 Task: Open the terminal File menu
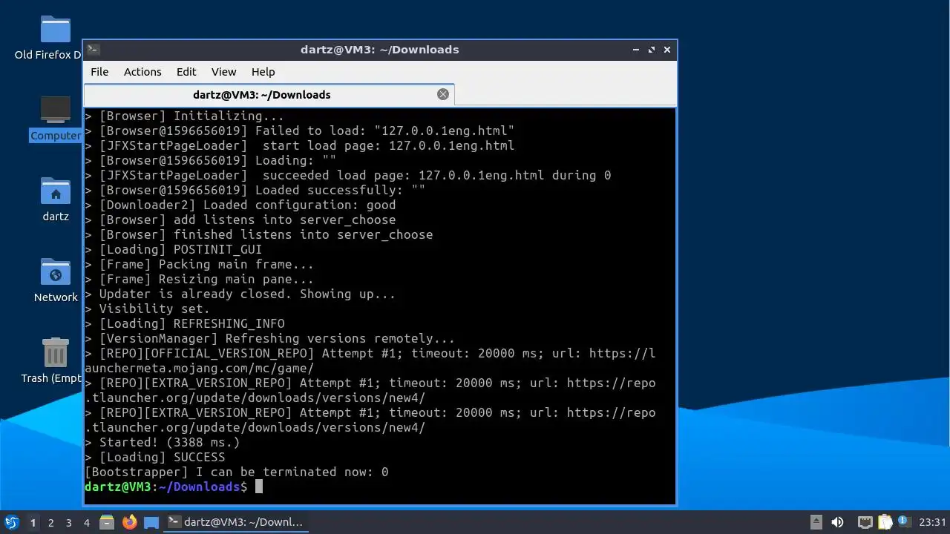(x=99, y=72)
